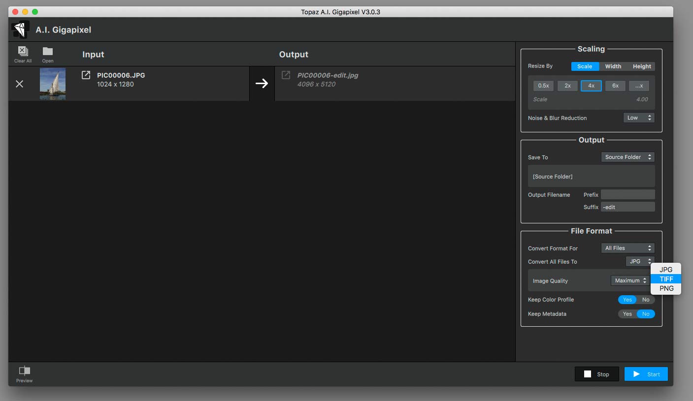
Task: Click the Clear All icon
Action: (23, 51)
